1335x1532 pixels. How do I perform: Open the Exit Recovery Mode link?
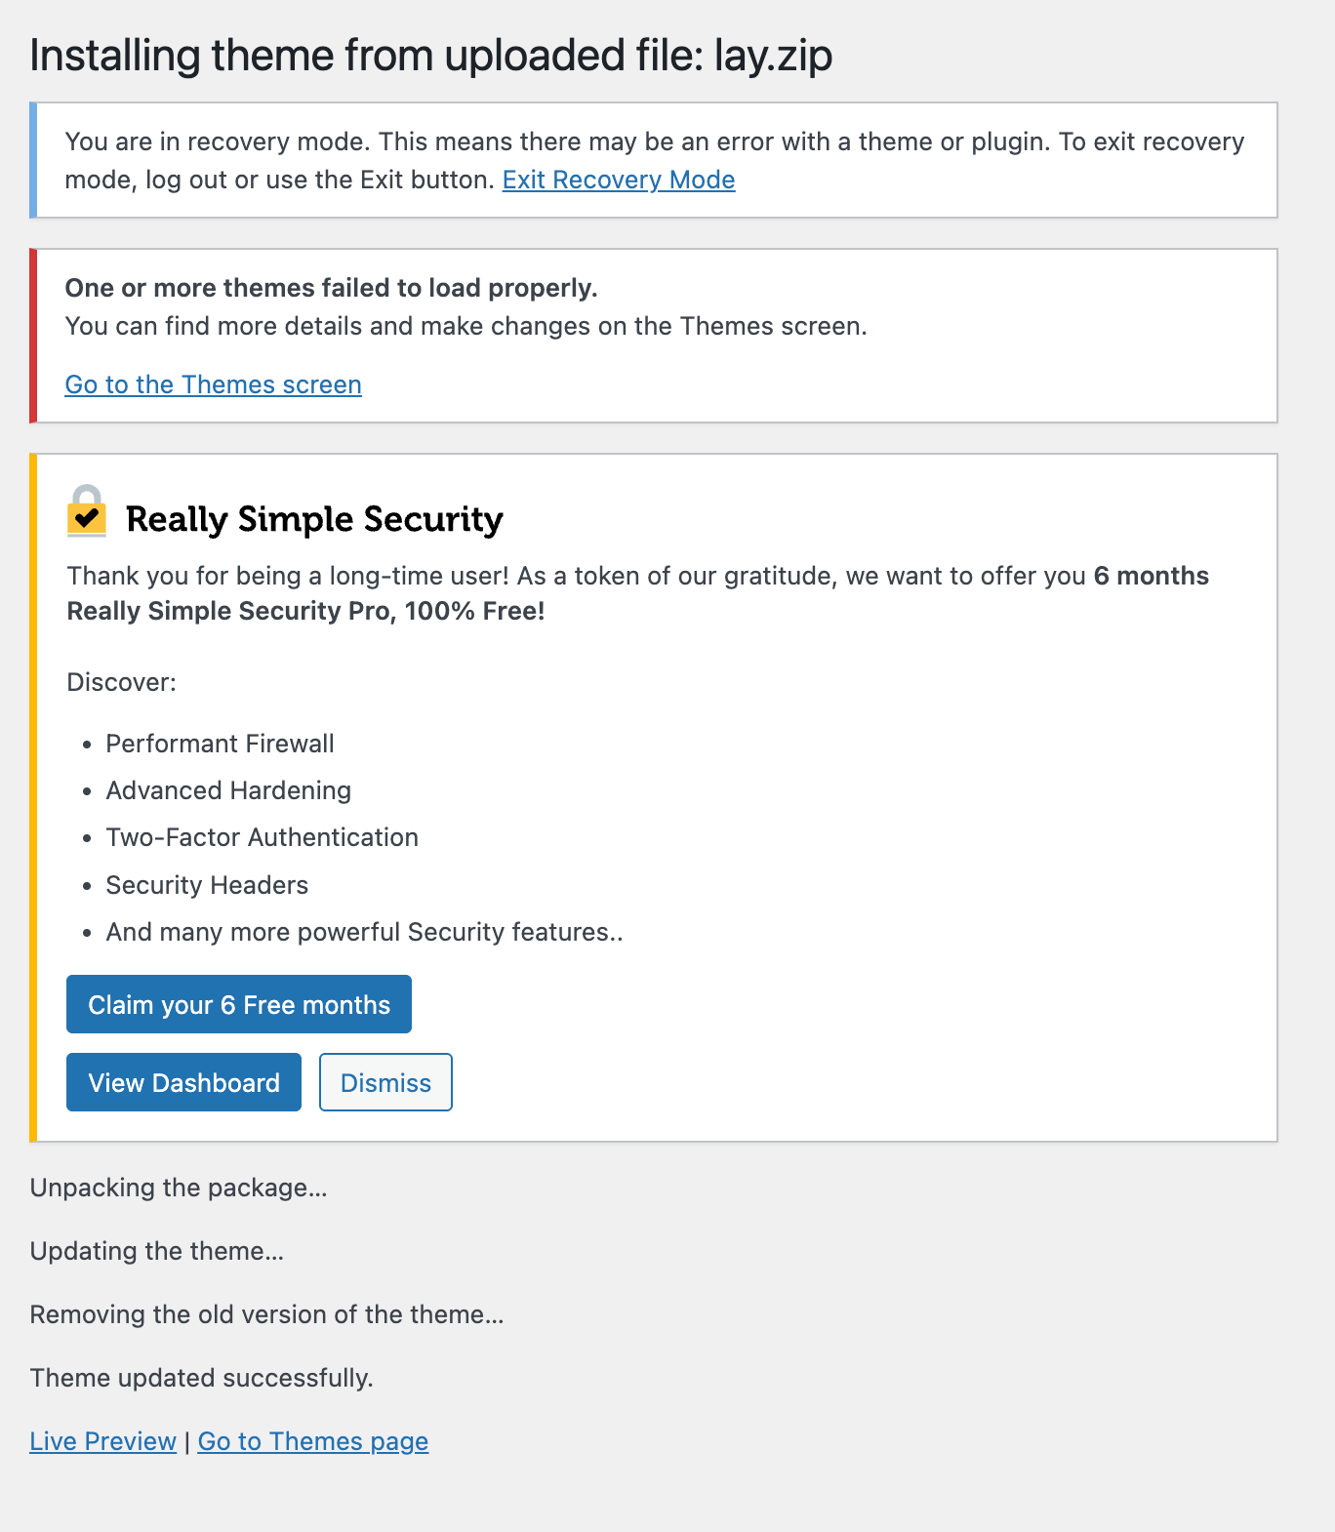pyautogui.click(x=617, y=180)
